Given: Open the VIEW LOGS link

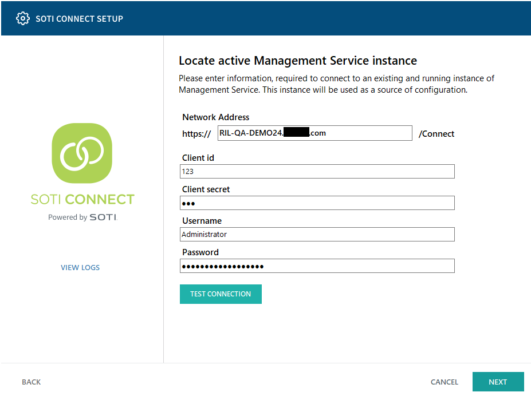Looking at the screenshot, I should click(x=80, y=267).
